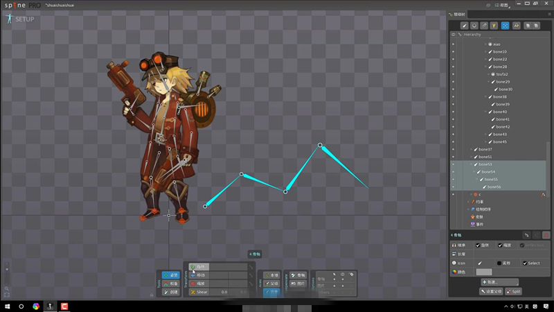The height and width of the screenshot is (312, 554).
Task: Toggle visibility dot for bone41
Action: [x=454, y=119]
